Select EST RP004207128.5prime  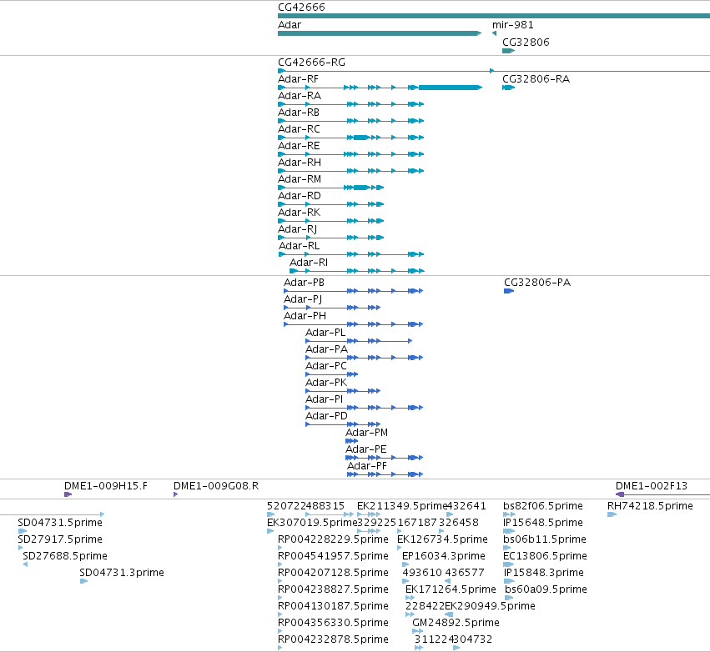click(333, 574)
